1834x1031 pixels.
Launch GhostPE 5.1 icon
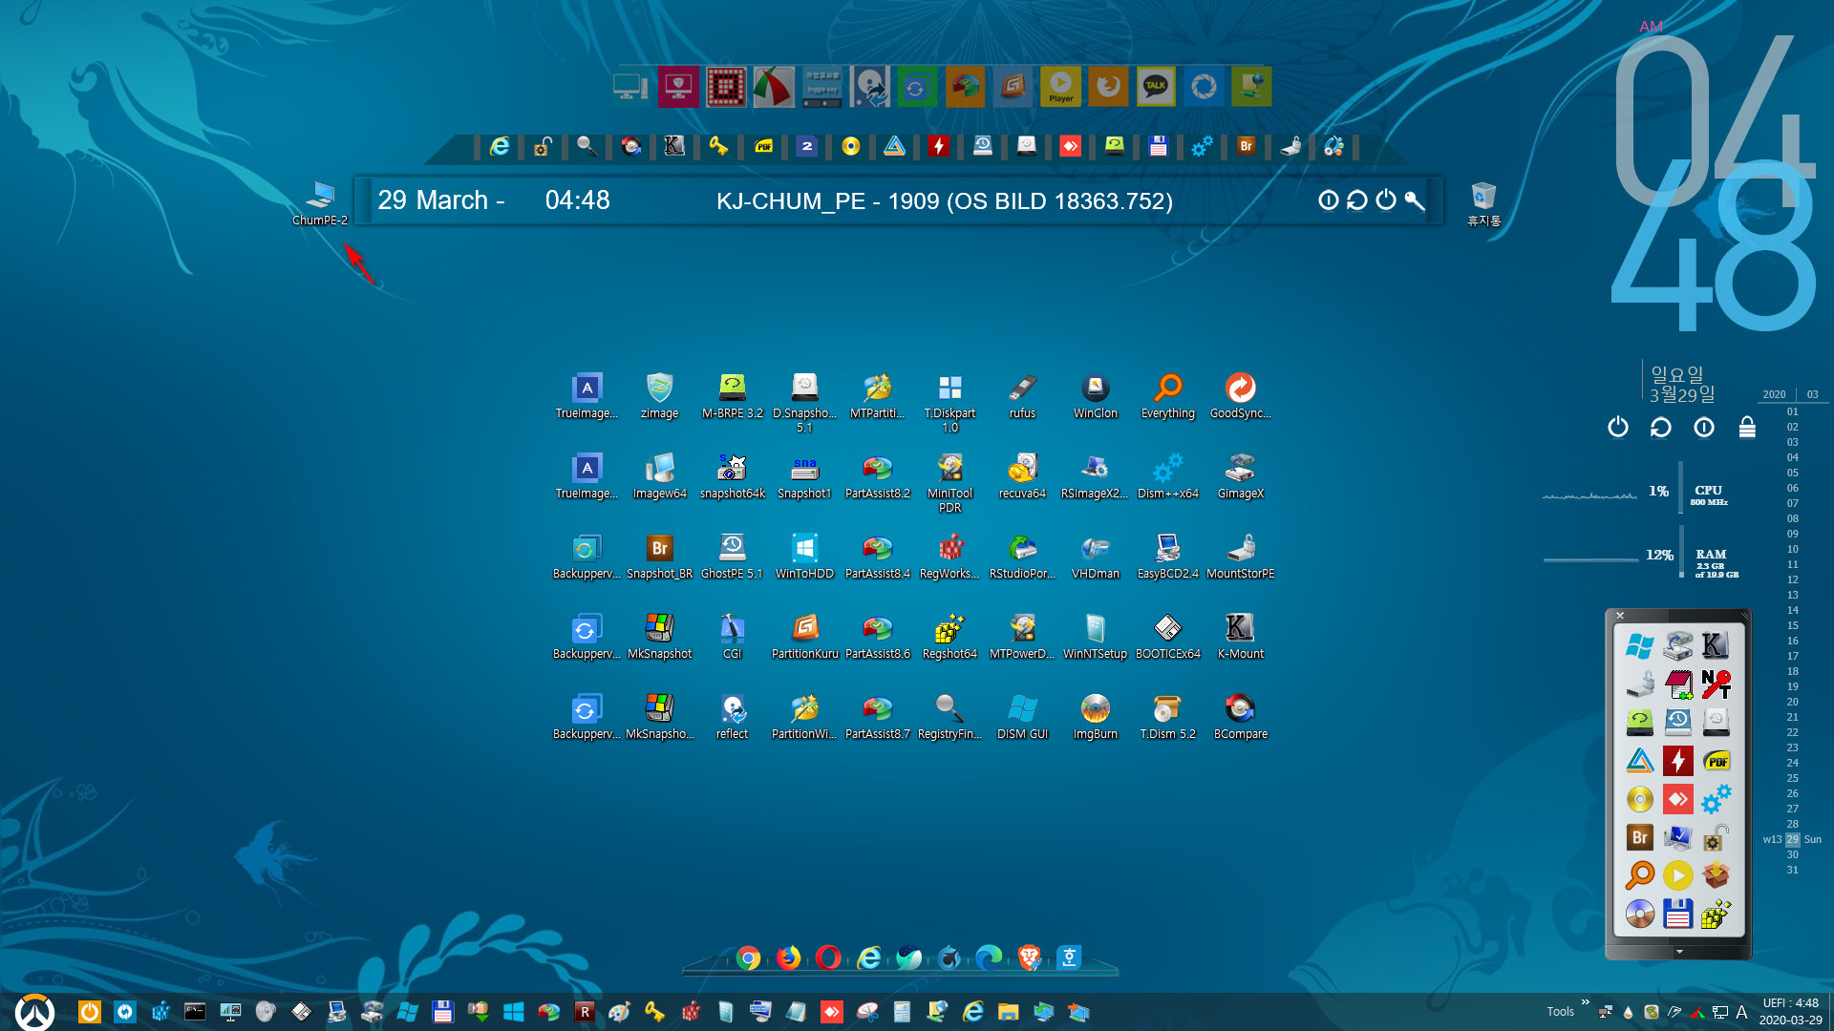pos(732,556)
